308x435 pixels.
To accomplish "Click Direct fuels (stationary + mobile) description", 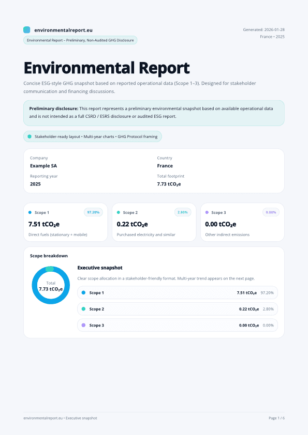I will [58, 235].
